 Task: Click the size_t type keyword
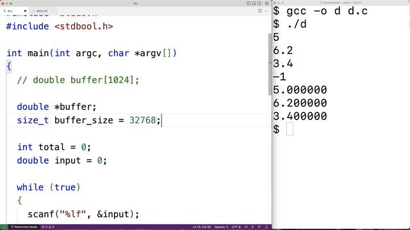pyautogui.click(x=33, y=120)
